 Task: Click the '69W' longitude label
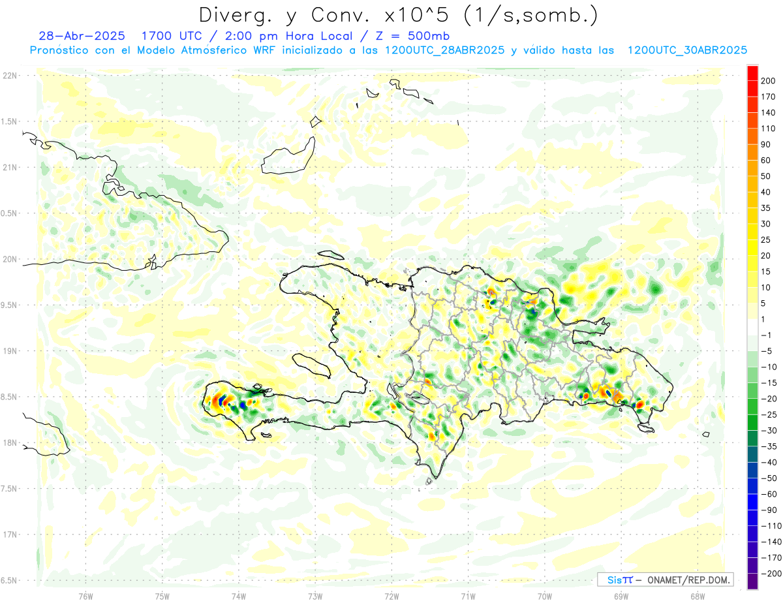[x=621, y=596]
